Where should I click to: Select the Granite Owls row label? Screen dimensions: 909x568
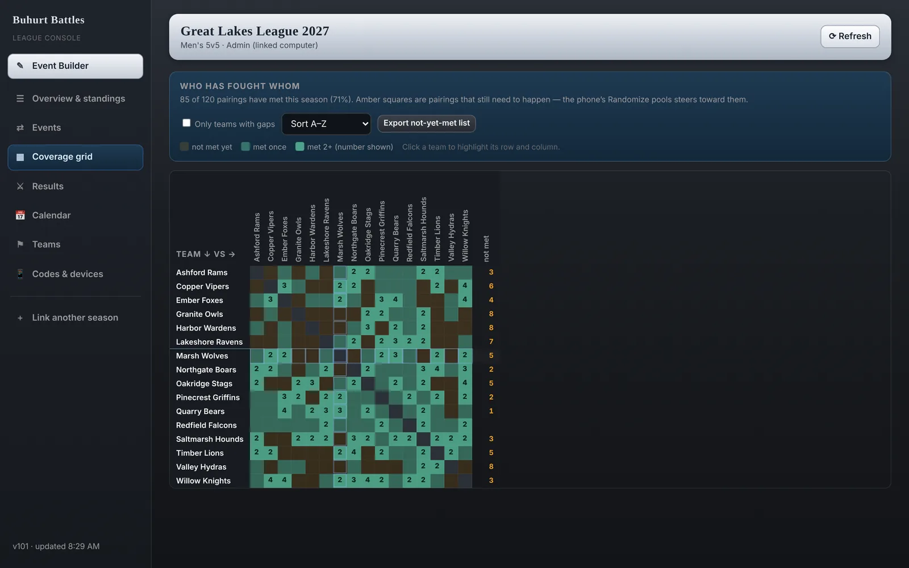point(199,314)
